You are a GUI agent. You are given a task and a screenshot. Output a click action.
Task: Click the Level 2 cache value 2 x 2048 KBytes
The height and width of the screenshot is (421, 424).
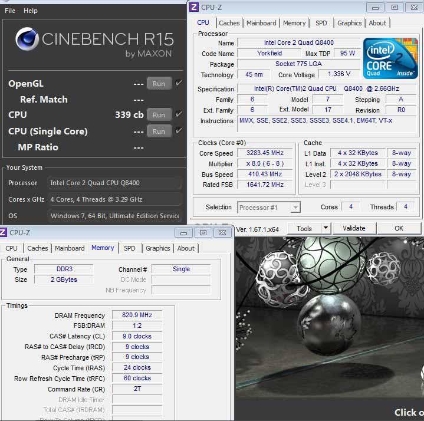[x=358, y=174]
